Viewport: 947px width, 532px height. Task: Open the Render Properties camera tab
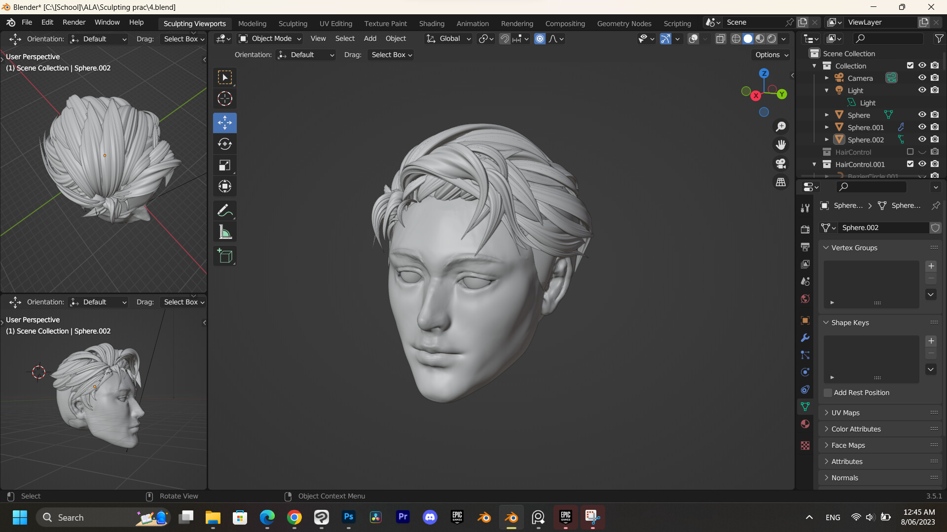[805, 229]
